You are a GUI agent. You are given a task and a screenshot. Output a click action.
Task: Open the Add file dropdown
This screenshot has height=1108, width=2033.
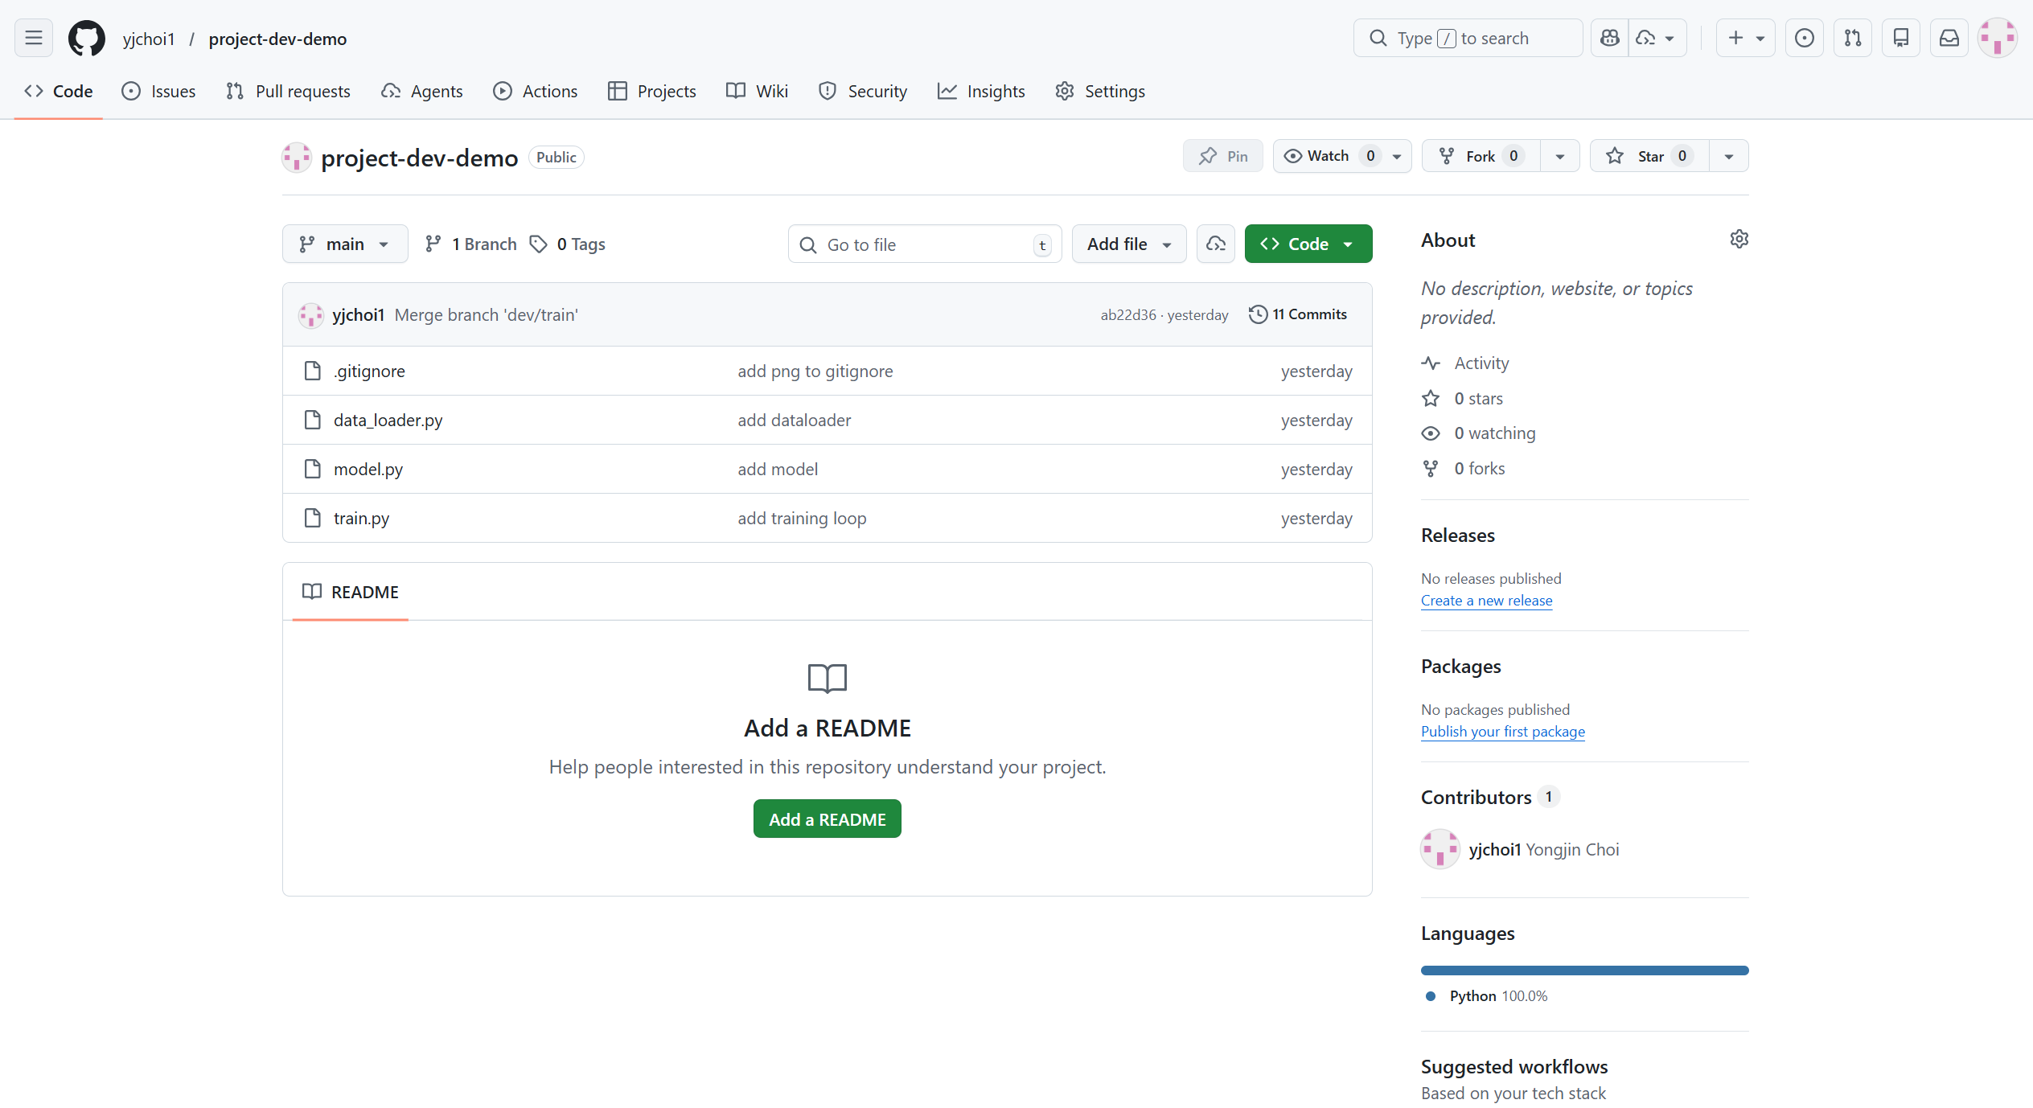[1128, 243]
